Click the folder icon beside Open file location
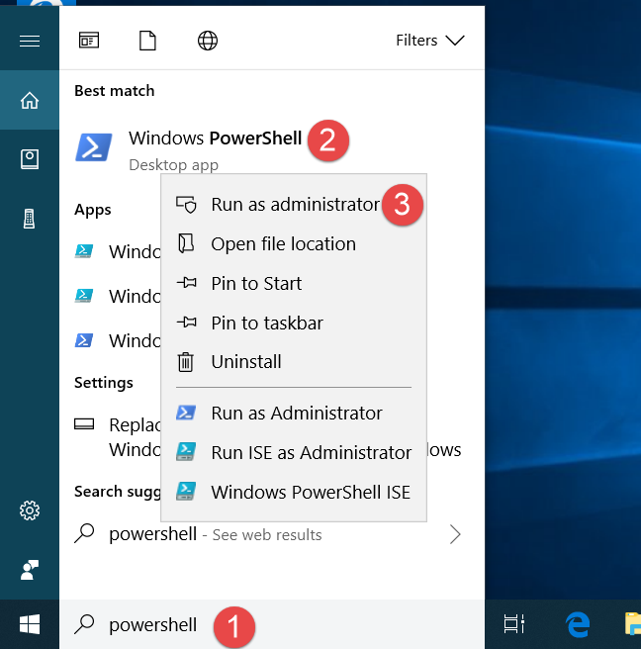 click(x=186, y=243)
